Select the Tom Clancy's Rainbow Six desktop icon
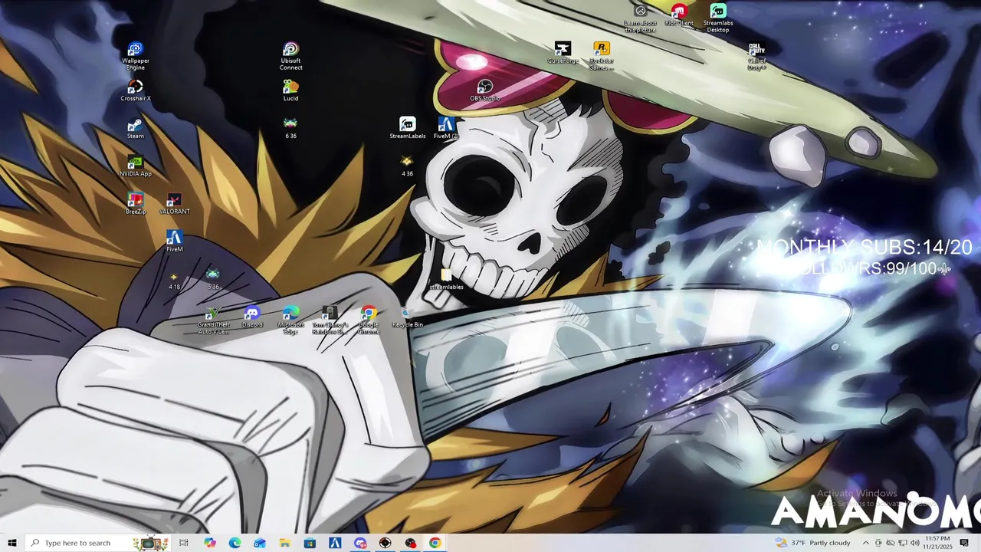981x552 pixels. (x=330, y=320)
